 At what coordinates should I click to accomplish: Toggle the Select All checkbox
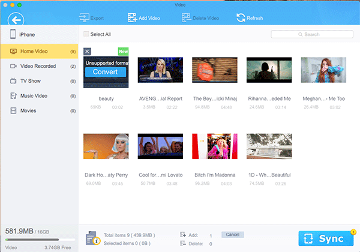86,34
